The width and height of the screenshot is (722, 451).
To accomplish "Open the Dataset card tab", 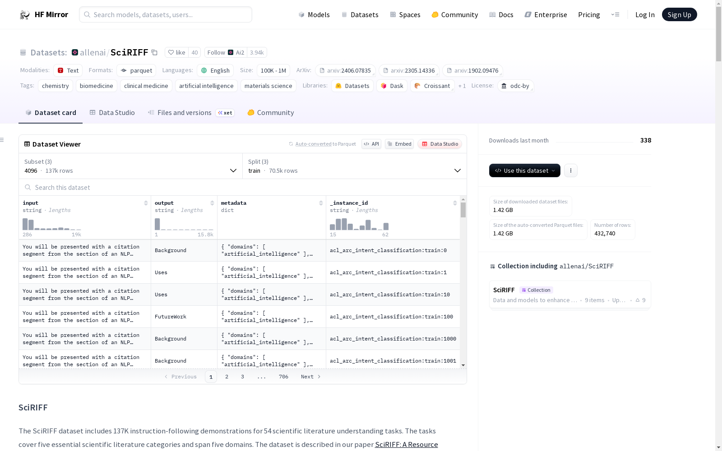I will (x=51, y=113).
